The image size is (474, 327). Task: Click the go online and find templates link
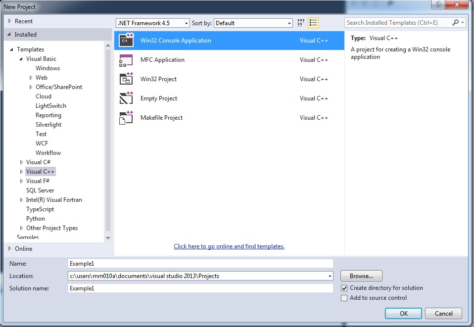[229, 246]
